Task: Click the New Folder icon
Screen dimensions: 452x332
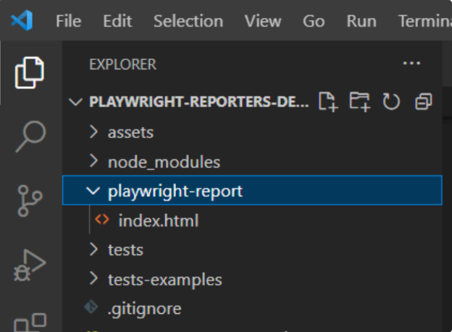Action: coord(359,102)
